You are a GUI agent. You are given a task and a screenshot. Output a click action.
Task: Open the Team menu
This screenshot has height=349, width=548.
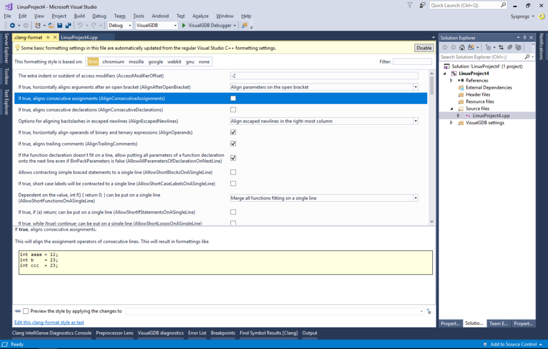tap(119, 16)
